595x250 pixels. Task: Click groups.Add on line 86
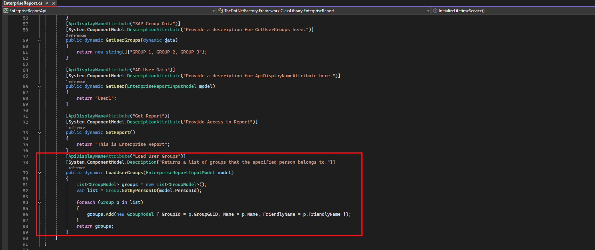[100, 214]
